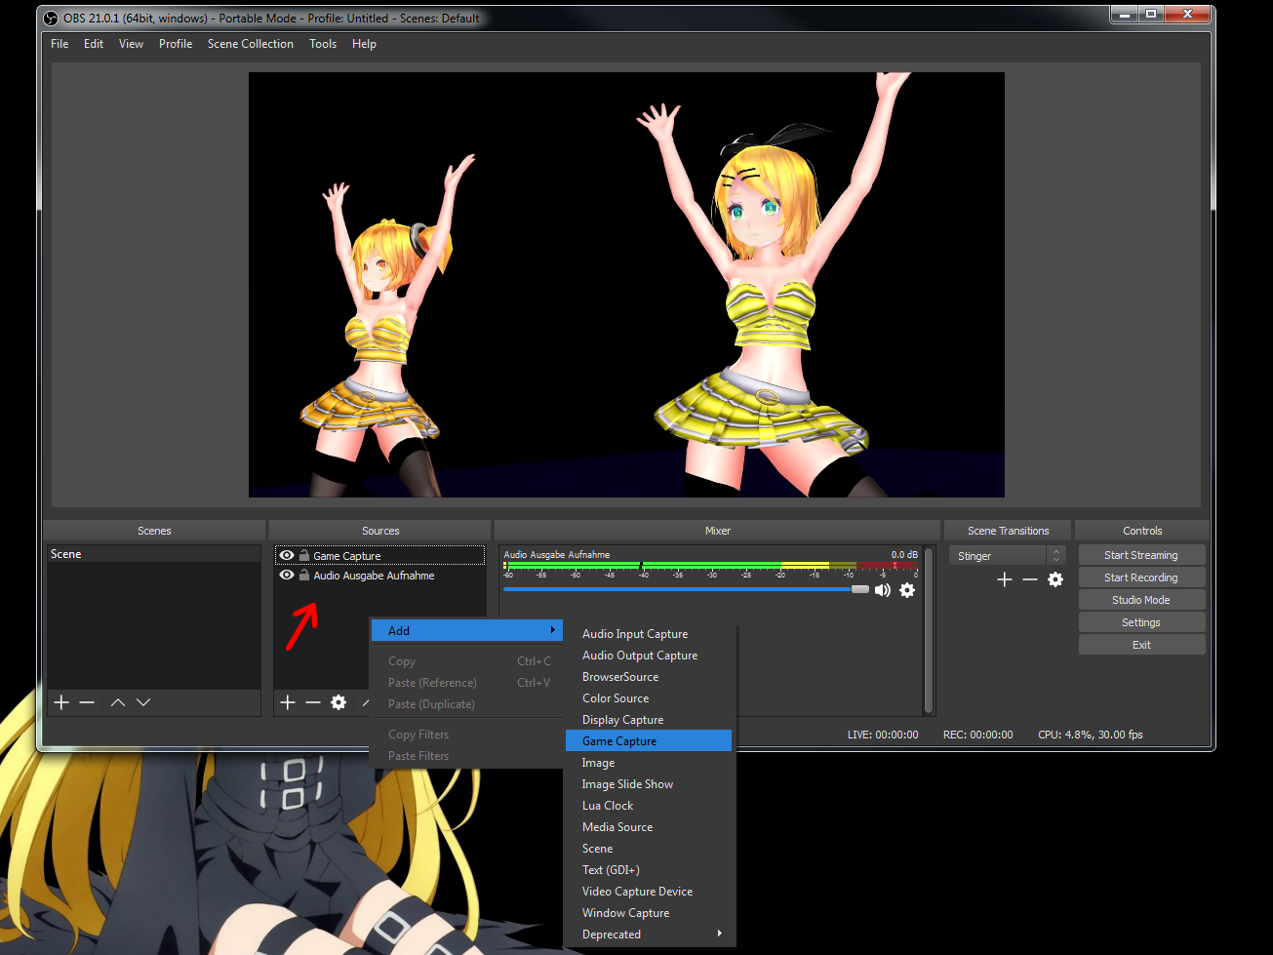Open the Tools menu
The width and height of the screenshot is (1273, 955).
point(323,44)
